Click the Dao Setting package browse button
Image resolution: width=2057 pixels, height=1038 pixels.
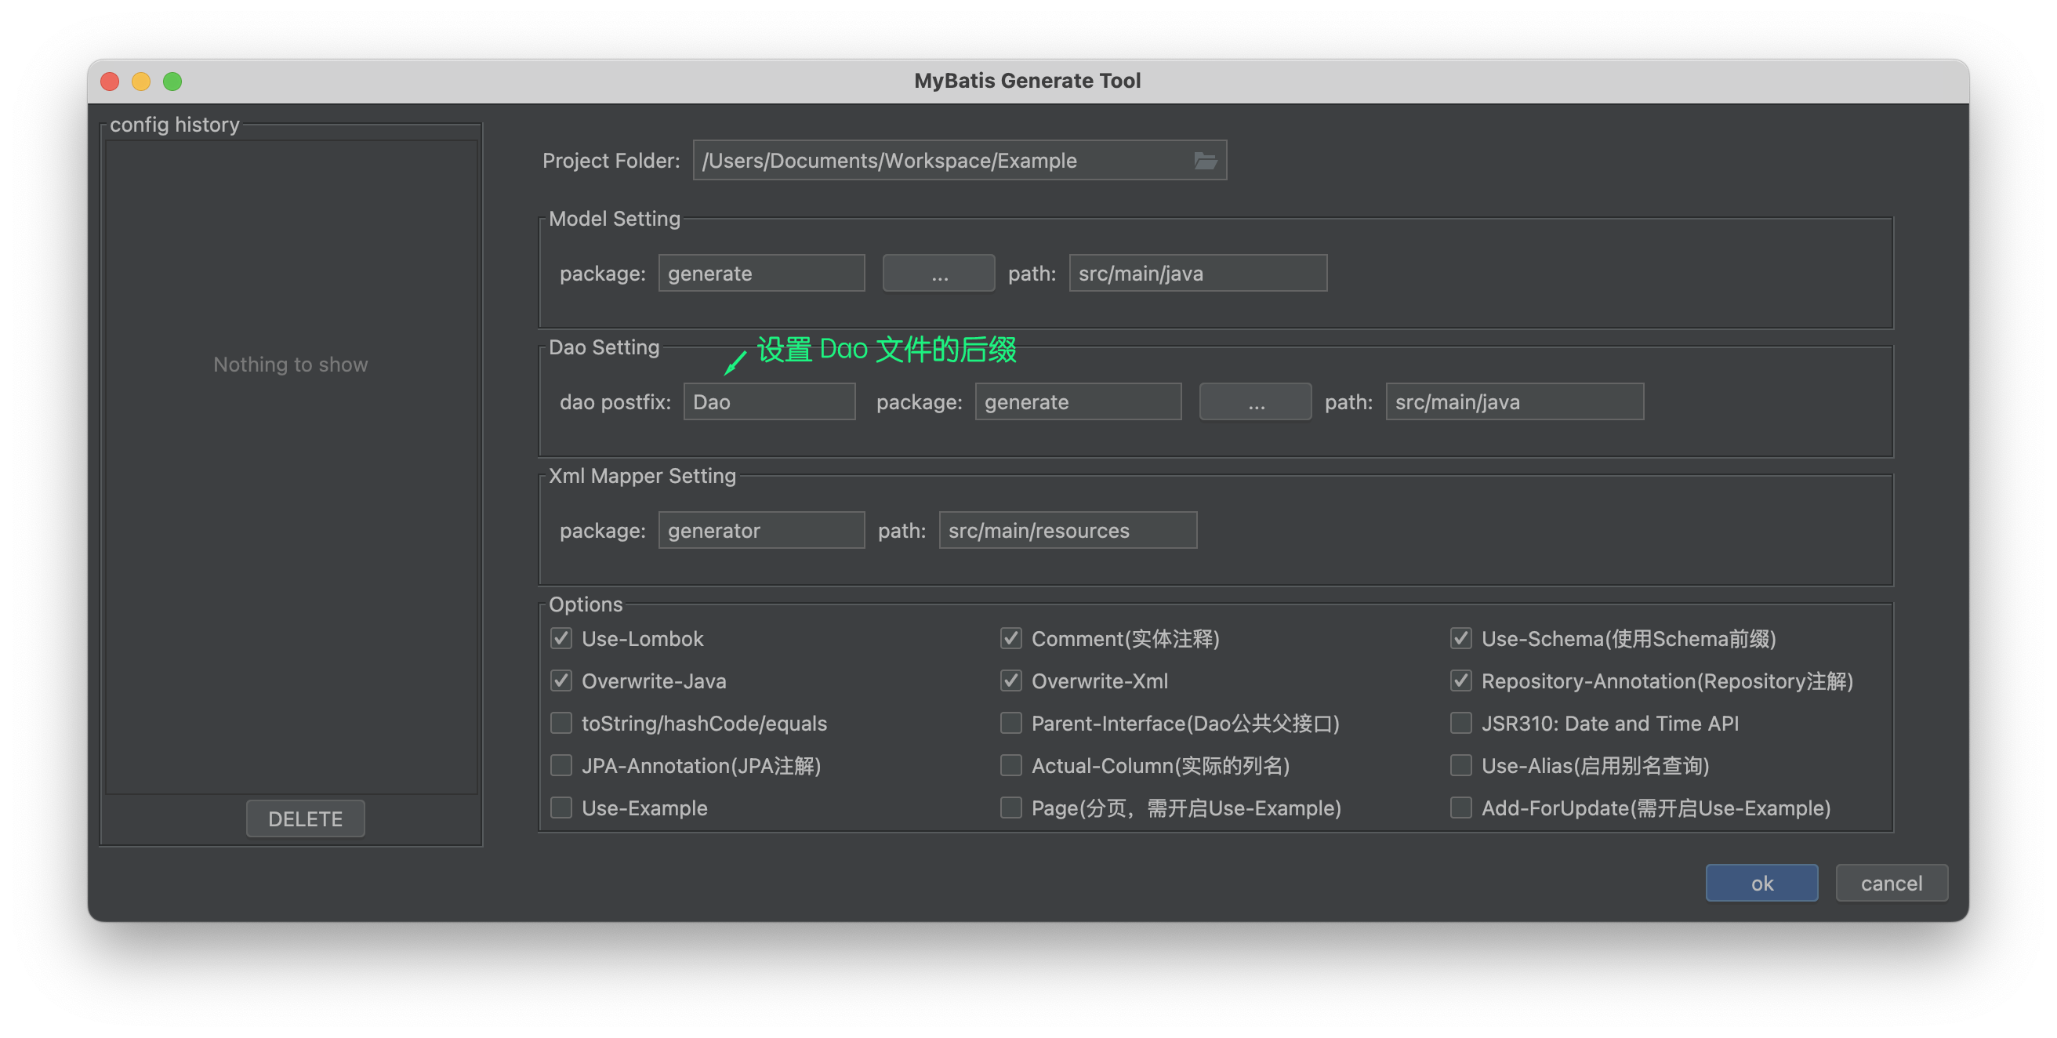[x=1254, y=402]
